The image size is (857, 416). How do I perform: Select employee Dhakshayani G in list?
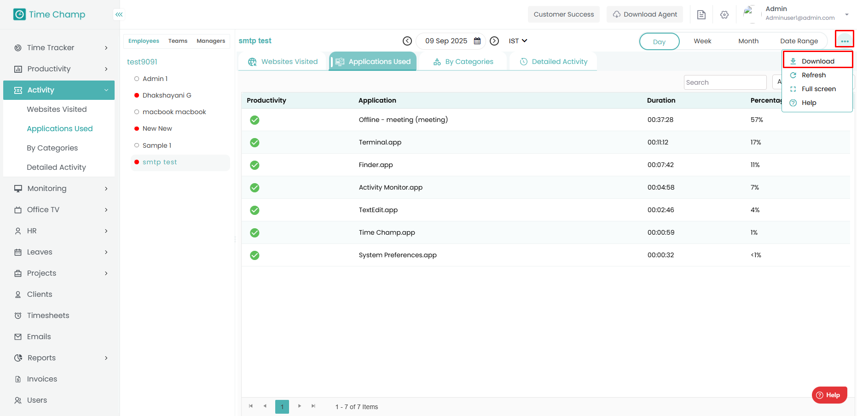tap(167, 95)
